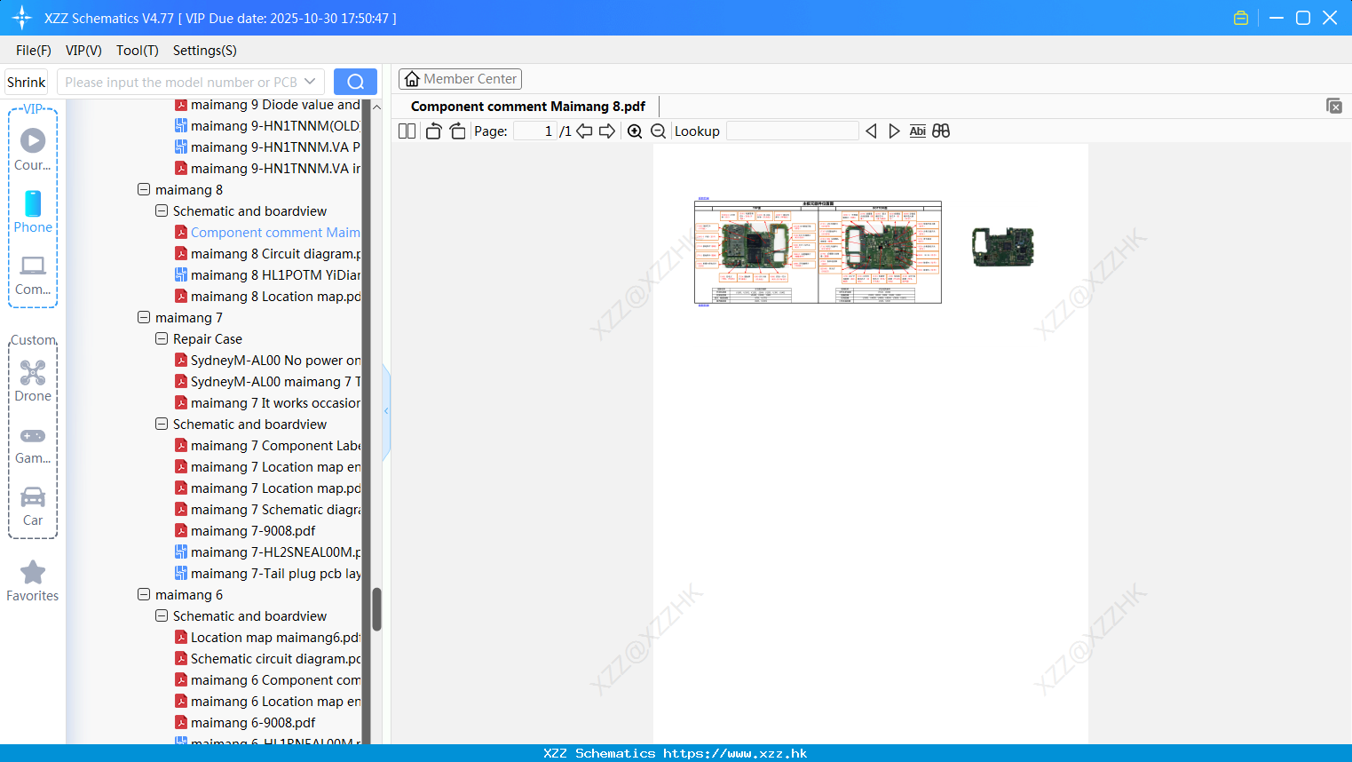The image size is (1352, 762).
Task: Open the Tool(T) menu
Action: point(138,51)
